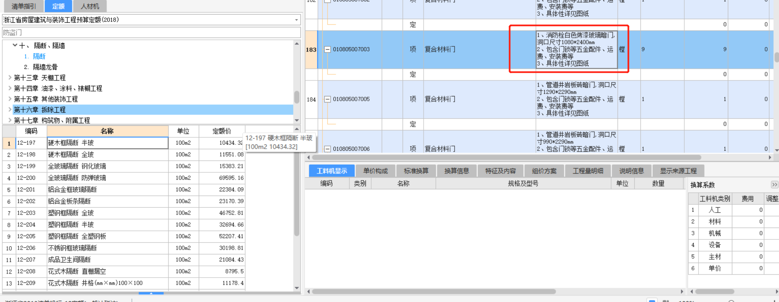The height and width of the screenshot is (302, 779).
Task: Open the 显示来源工程 tab
Action: point(678,171)
